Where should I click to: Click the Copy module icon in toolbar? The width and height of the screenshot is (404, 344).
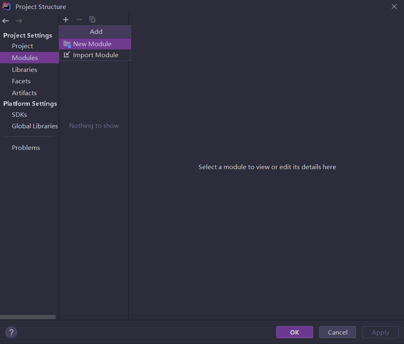click(92, 20)
